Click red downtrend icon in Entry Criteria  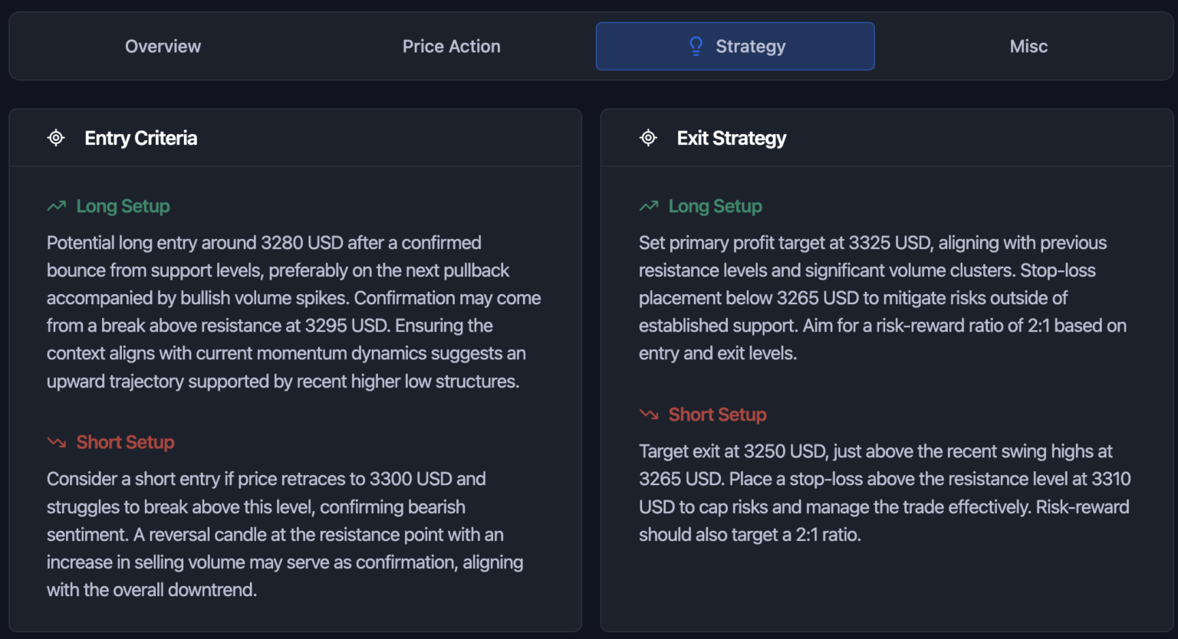pos(57,442)
